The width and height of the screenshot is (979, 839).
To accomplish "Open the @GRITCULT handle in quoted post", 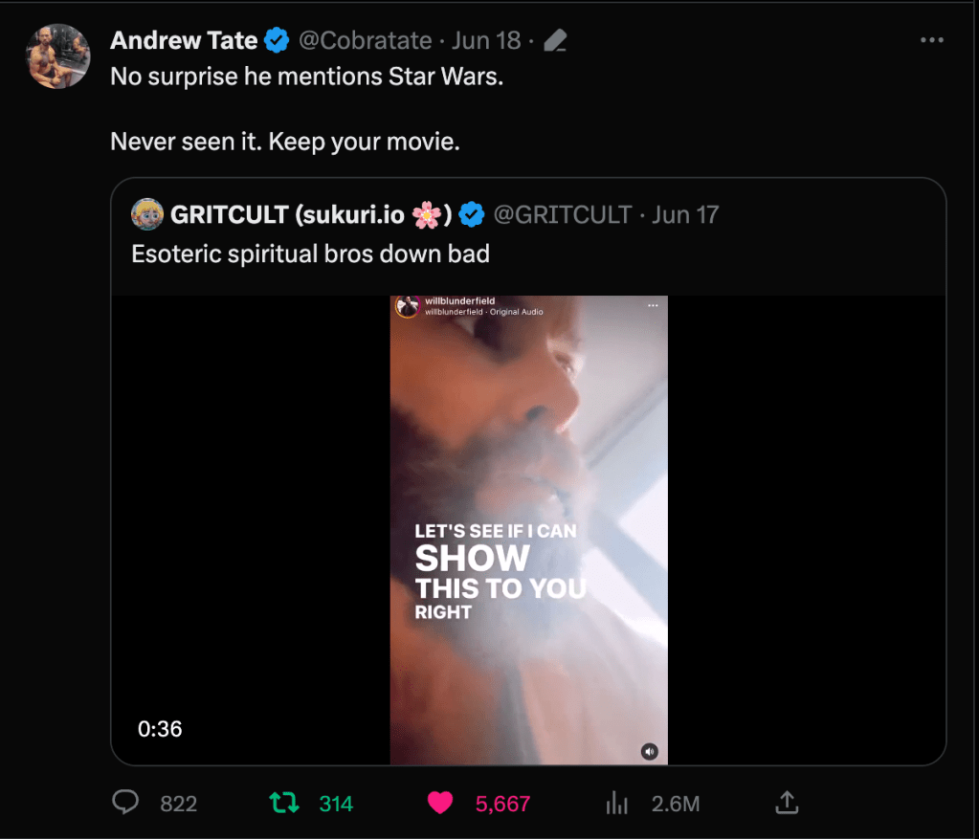I will pyautogui.click(x=562, y=215).
